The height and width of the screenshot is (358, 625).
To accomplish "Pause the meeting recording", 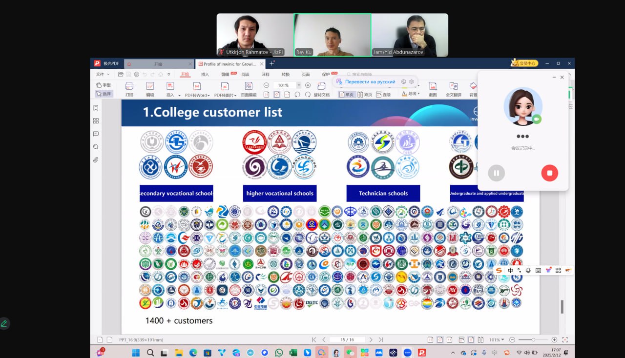I will tap(497, 173).
